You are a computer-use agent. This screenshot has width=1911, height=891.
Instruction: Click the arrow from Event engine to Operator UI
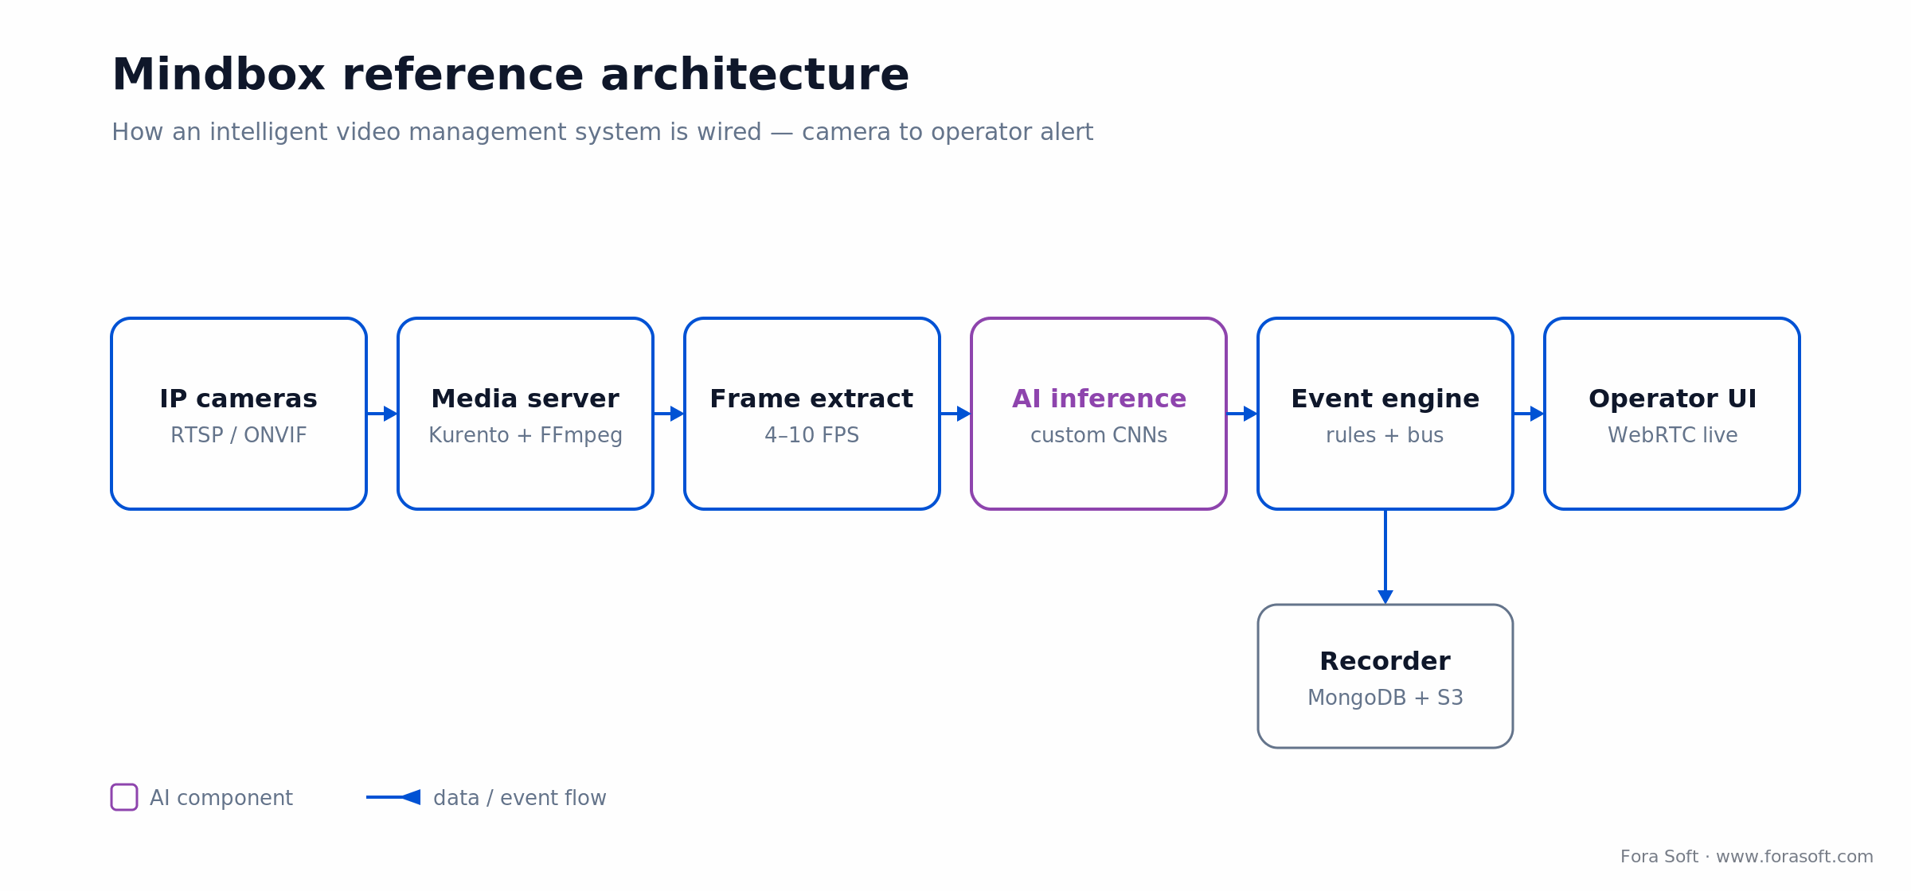coord(1529,414)
